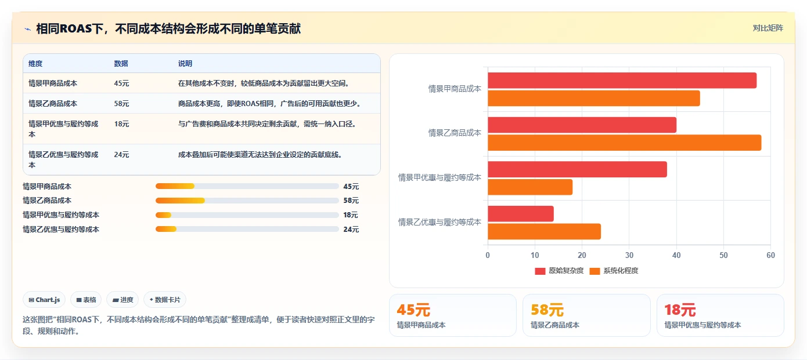Image resolution: width=807 pixels, height=360 pixels.
Task: Click the 18元 value in the table
Action: [x=121, y=124]
